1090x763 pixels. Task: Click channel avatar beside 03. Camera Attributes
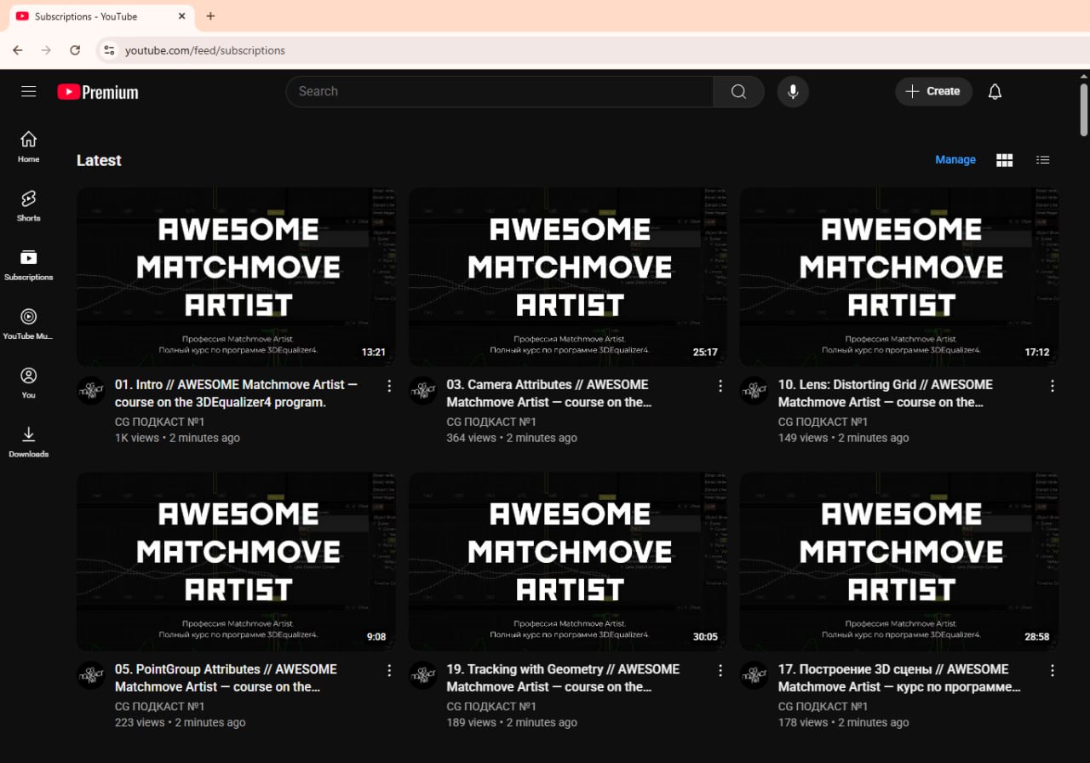pos(423,391)
